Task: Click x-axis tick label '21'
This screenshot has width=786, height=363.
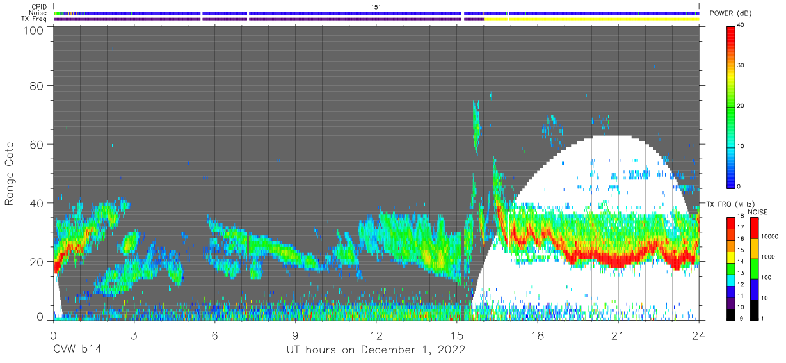Action: [x=618, y=335]
